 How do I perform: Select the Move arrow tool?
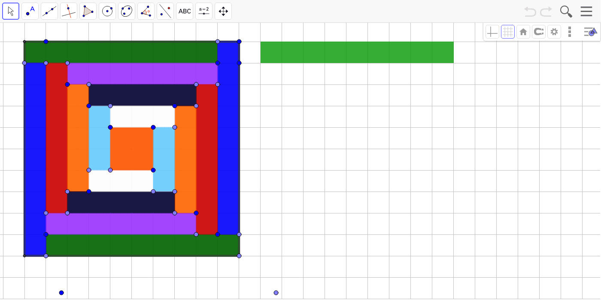pyautogui.click(x=11, y=11)
